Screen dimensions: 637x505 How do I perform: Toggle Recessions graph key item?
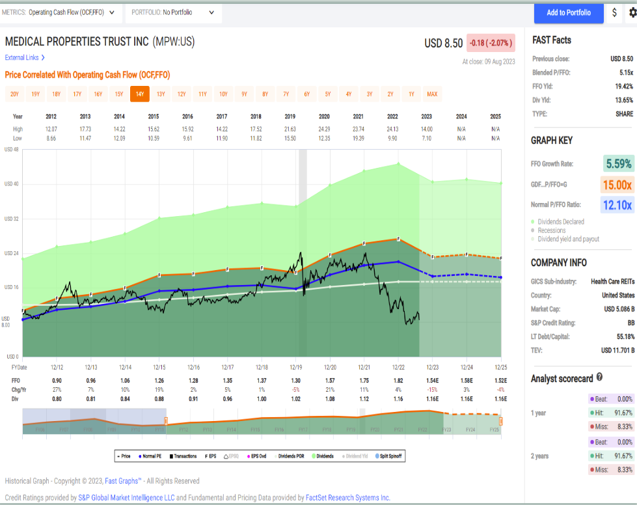[x=548, y=230]
